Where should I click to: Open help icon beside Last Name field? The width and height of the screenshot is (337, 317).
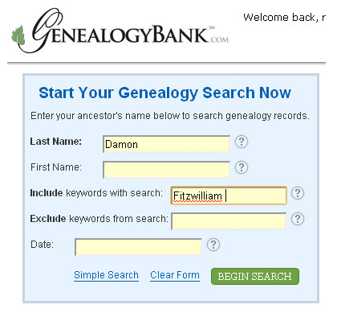tap(242, 142)
